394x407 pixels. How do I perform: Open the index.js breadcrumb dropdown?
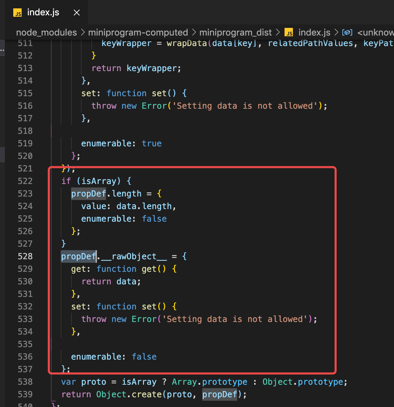point(314,32)
